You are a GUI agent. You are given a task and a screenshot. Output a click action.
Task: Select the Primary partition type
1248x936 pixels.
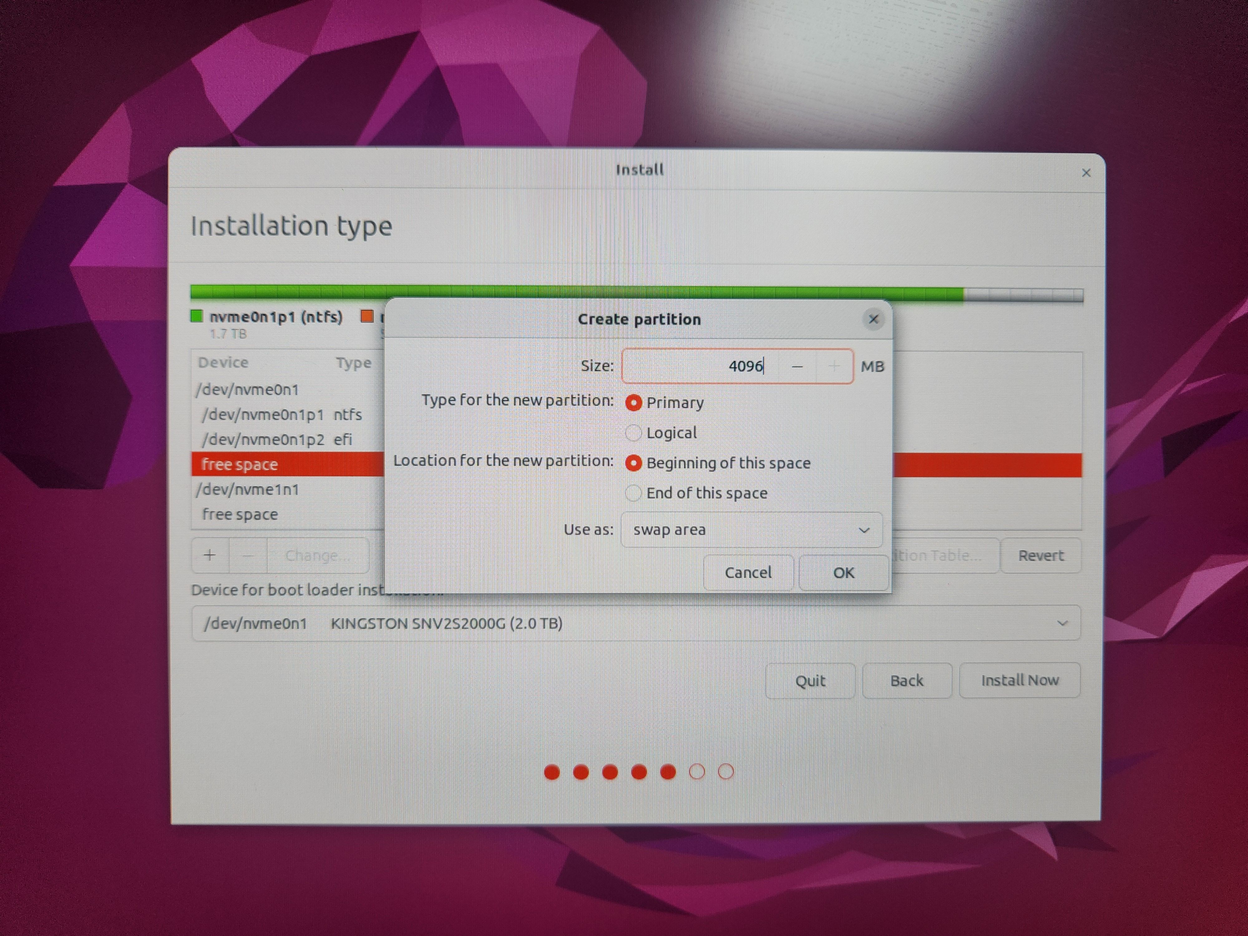pos(634,403)
